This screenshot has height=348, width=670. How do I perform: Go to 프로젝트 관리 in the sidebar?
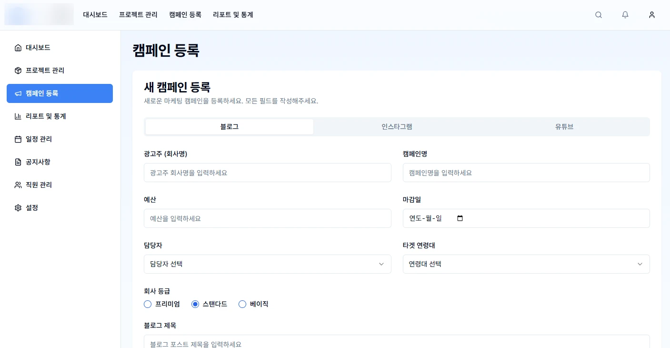click(x=60, y=71)
